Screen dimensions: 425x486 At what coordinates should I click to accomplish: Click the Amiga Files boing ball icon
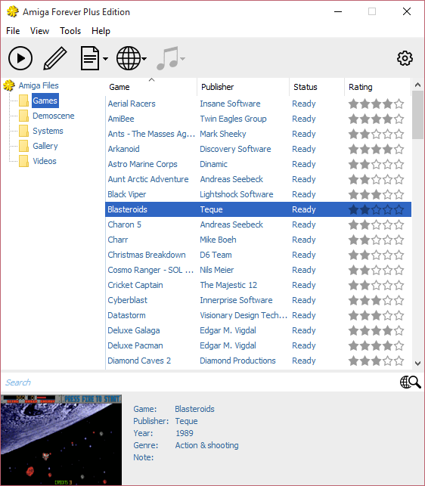(9, 85)
